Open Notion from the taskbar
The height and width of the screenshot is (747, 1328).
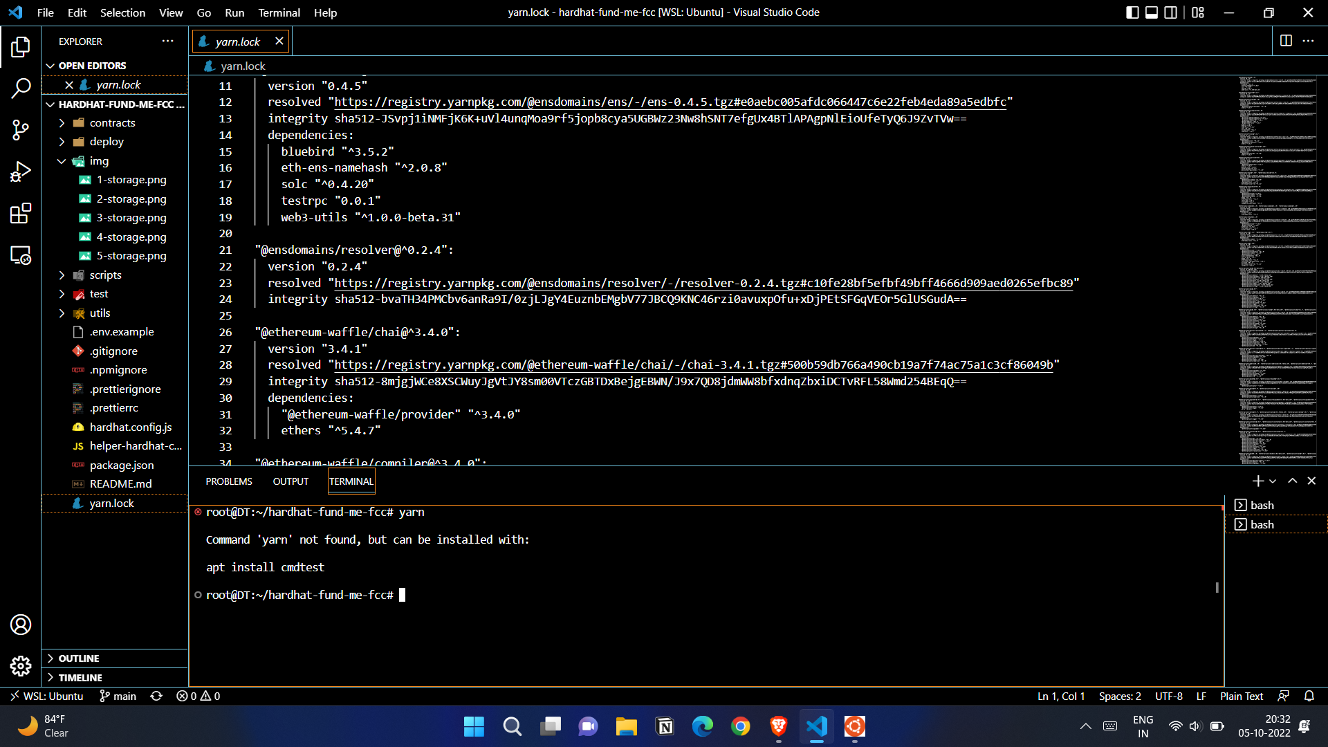pyautogui.click(x=665, y=726)
